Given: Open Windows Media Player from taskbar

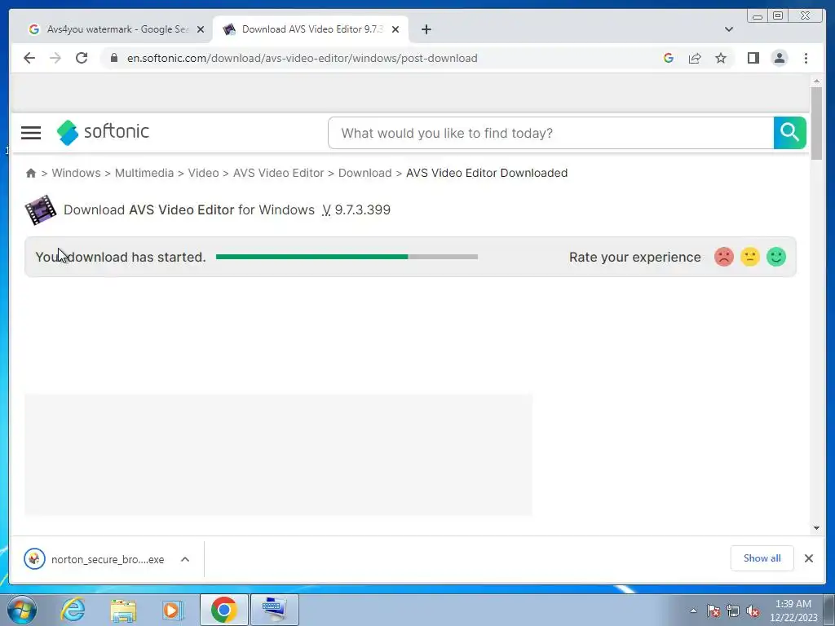Looking at the screenshot, I should [173, 610].
